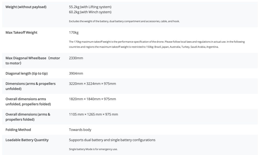Click "Overall dimensions (arms & propellers folded)" label

(x=28, y=117)
